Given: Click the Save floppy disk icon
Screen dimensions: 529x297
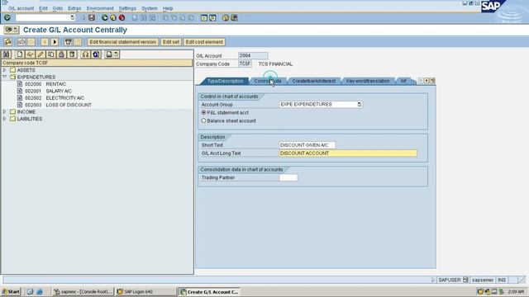Looking at the screenshot, I should [92, 17].
